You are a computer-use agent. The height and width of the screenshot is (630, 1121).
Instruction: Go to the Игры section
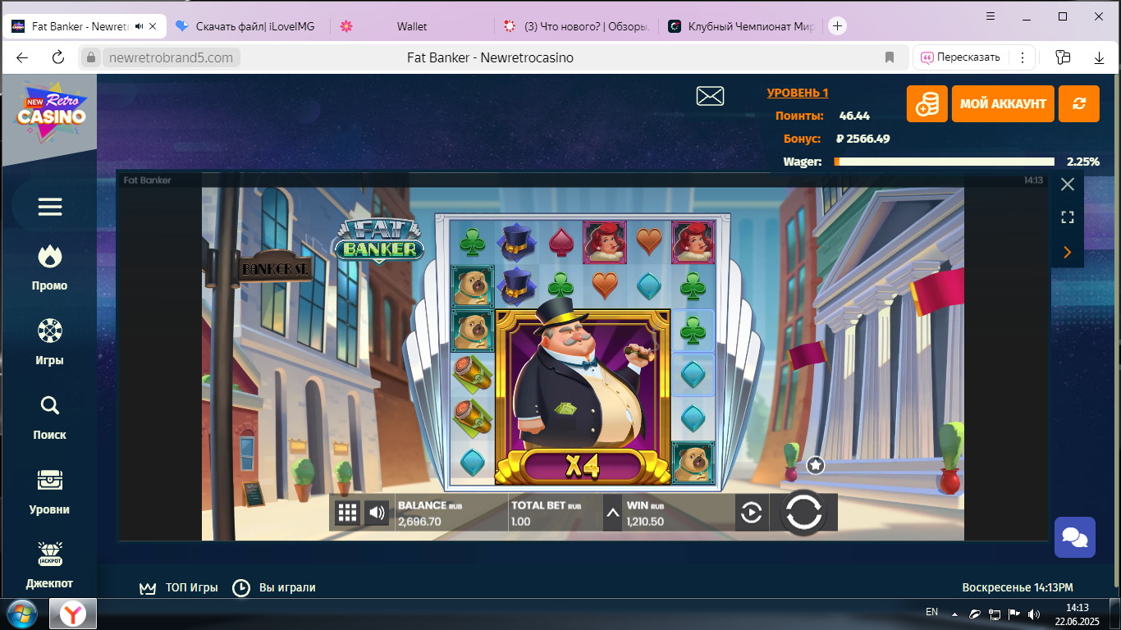coord(50,342)
